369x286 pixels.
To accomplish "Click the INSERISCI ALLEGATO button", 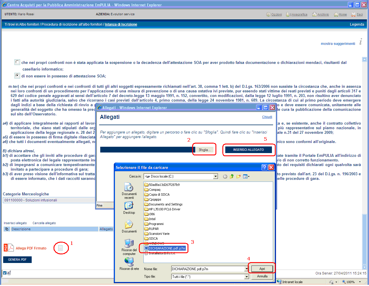I will [x=249, y=150].
